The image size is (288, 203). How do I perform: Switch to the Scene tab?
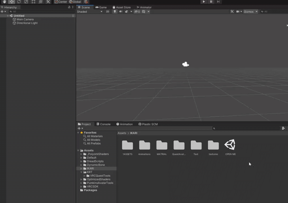pyautogui.click(x=84, y=7)
